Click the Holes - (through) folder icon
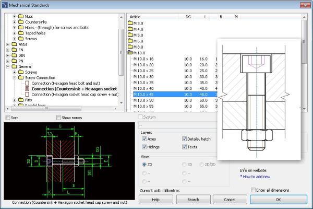Image resolution: width=313 pixels, height=209 pixels. [21, 27]
